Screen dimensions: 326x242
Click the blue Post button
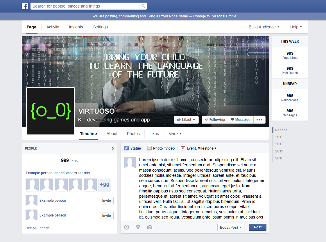(x=258, y=227)
